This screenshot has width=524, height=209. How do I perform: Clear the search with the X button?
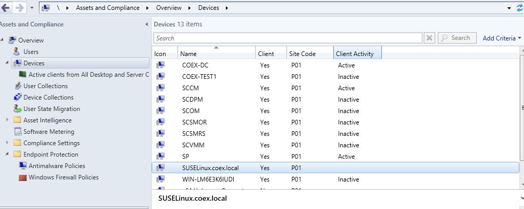(x=429, y=38)
